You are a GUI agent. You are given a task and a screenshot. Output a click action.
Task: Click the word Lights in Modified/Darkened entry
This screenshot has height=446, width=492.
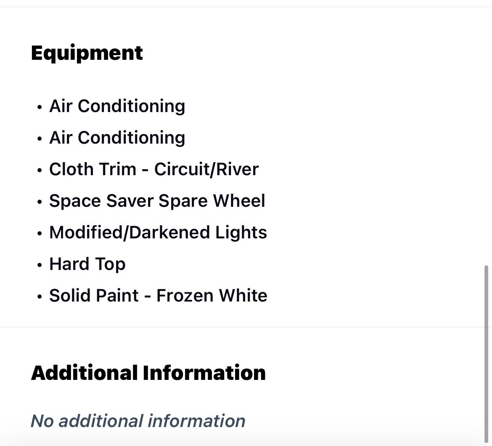coord(241,232)
